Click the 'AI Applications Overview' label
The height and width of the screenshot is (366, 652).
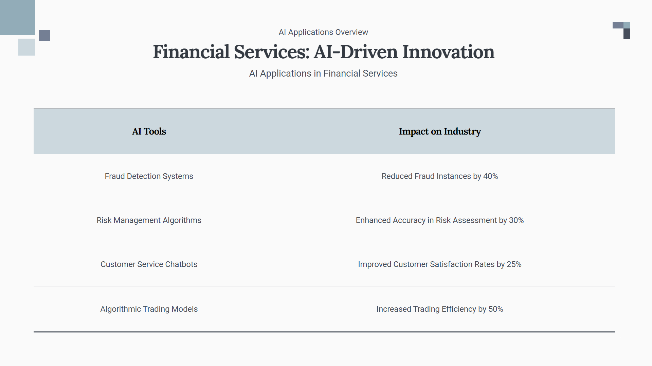[x=323, y=32]
